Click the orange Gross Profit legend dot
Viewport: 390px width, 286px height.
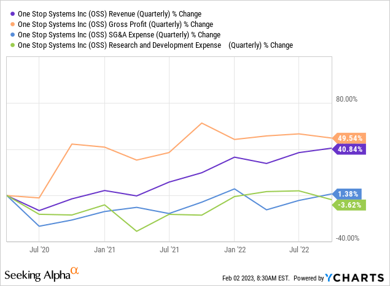[12, 24]
